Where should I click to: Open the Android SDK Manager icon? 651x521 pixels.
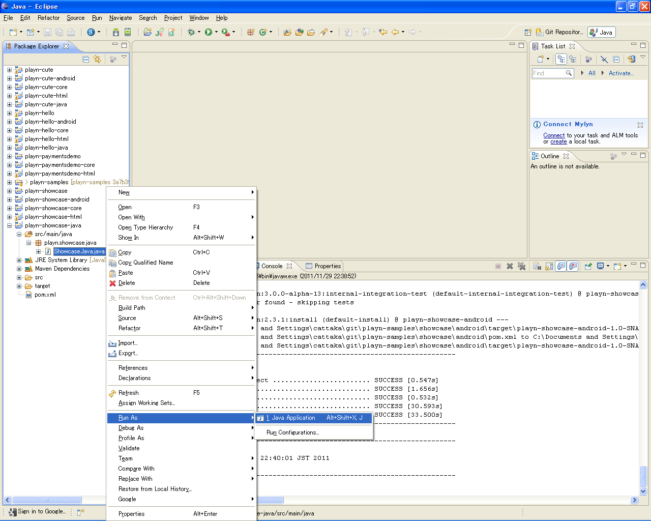pos(116,32)
